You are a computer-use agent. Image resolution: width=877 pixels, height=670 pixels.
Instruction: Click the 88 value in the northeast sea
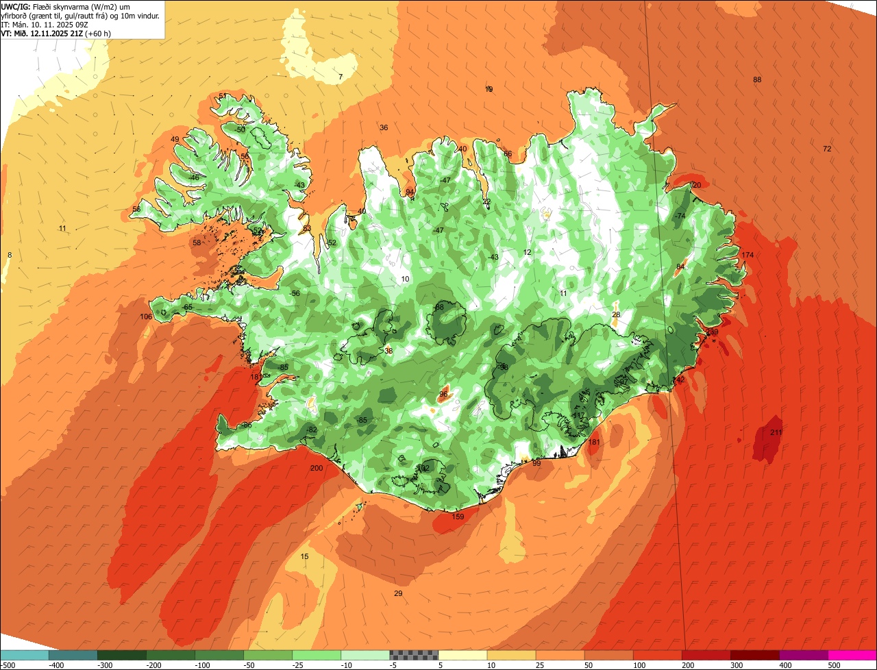pyautogui.click(x=757, y=79)
